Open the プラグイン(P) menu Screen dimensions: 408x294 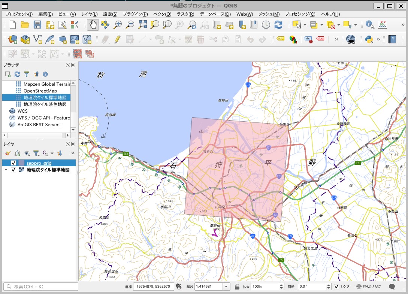pyautogui.click(x=135, y=14)
